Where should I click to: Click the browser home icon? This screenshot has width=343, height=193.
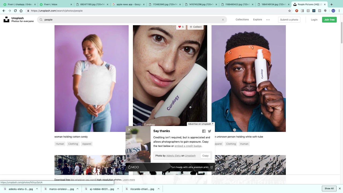[x=21, y=11]
